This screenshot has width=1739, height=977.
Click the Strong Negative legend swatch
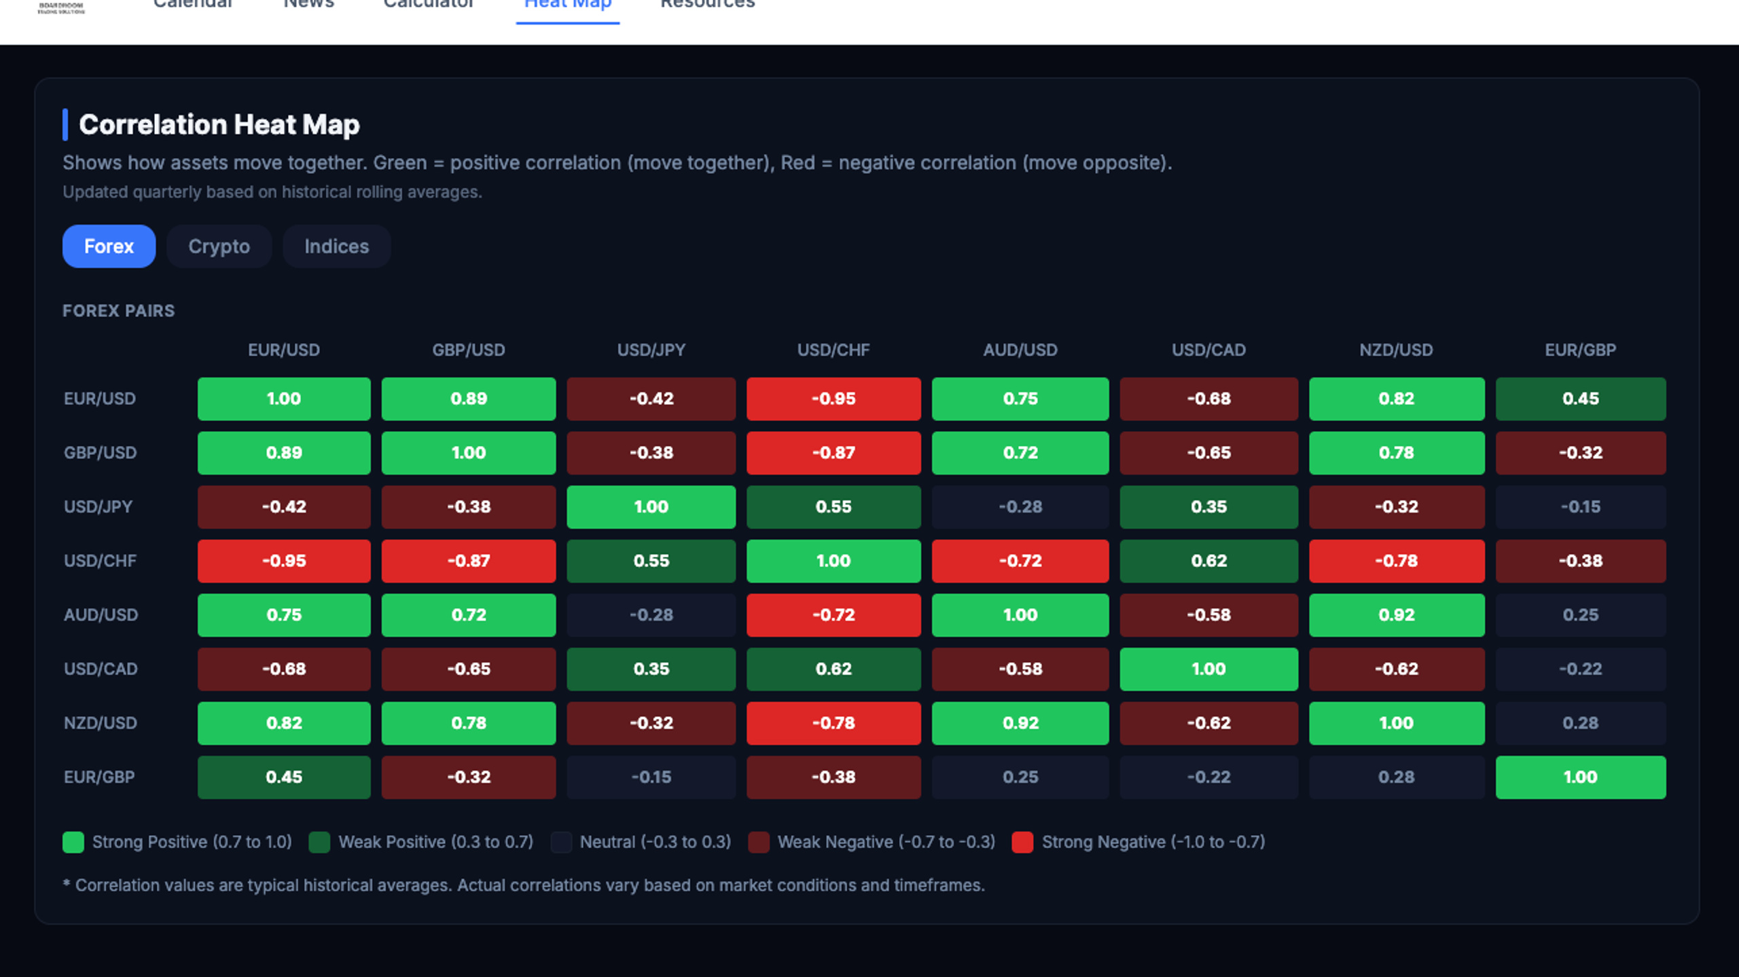click(1022, 842)
